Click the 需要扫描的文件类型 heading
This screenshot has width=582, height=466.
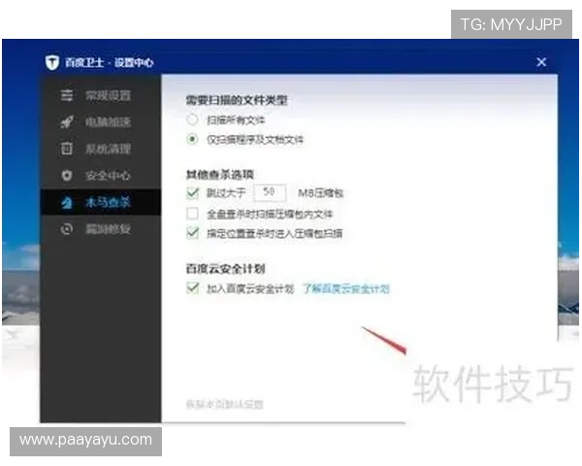pyautogui.click(x=237, y=100)
